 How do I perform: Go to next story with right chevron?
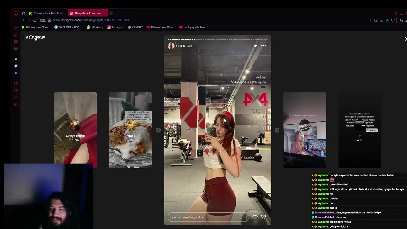pyautogui.click(x=277, y=130)
